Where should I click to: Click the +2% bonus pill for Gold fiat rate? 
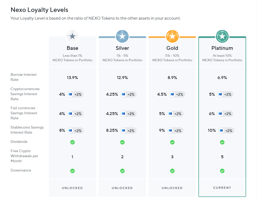point(175,114)
